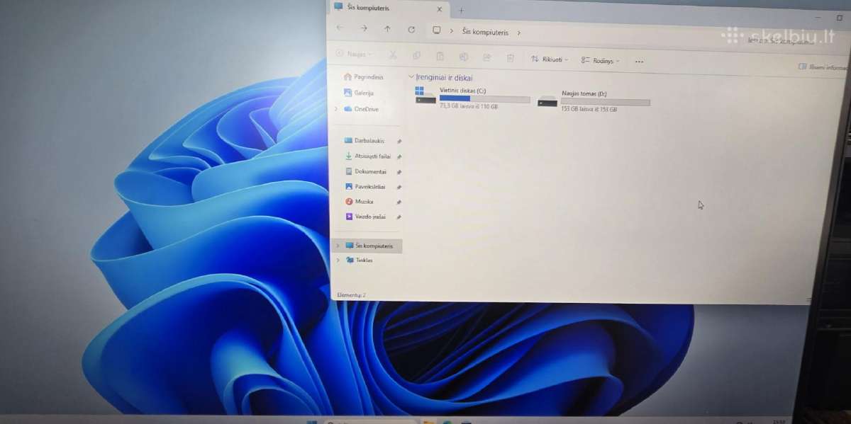Open Atsisiųsti failai folder

coord(368,156)
